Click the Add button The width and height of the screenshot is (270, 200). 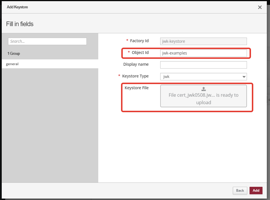click(256, 190)
